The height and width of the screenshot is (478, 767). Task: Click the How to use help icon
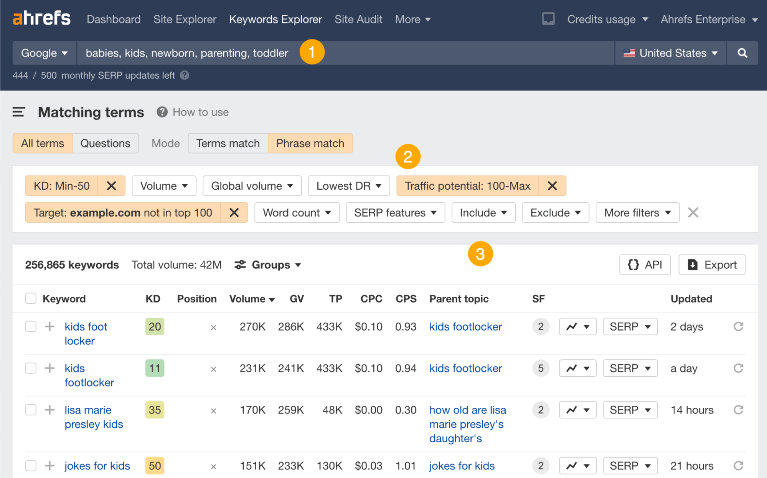tap(162, 112)
